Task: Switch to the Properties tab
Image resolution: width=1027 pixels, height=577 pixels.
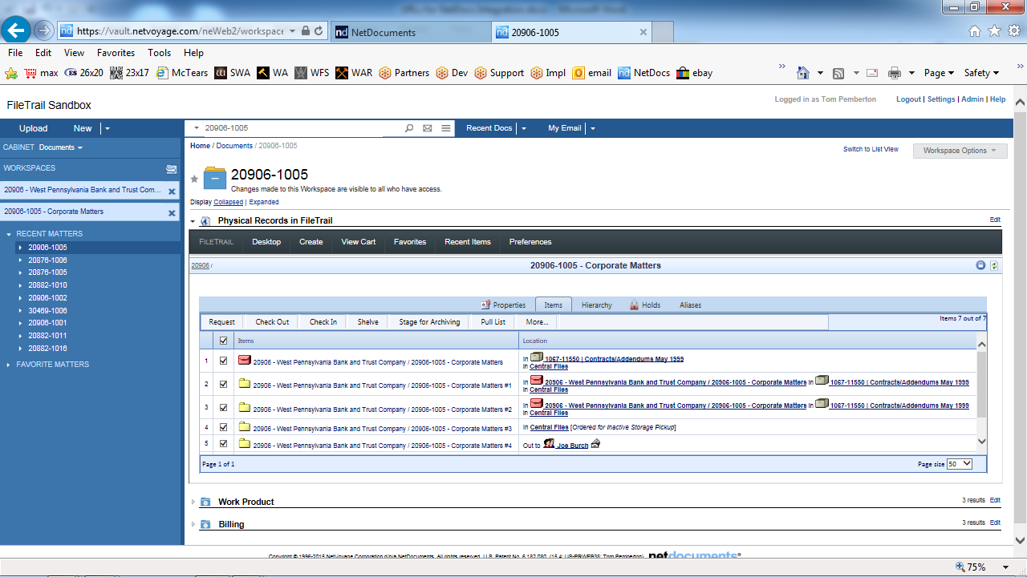Action: click(x=503, y=305)
